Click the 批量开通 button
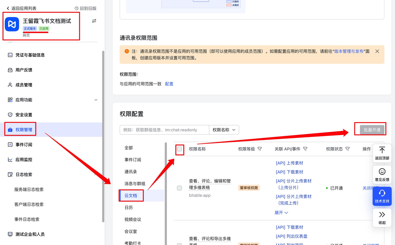The image size is (395, 245). click(x=372, y=130)
